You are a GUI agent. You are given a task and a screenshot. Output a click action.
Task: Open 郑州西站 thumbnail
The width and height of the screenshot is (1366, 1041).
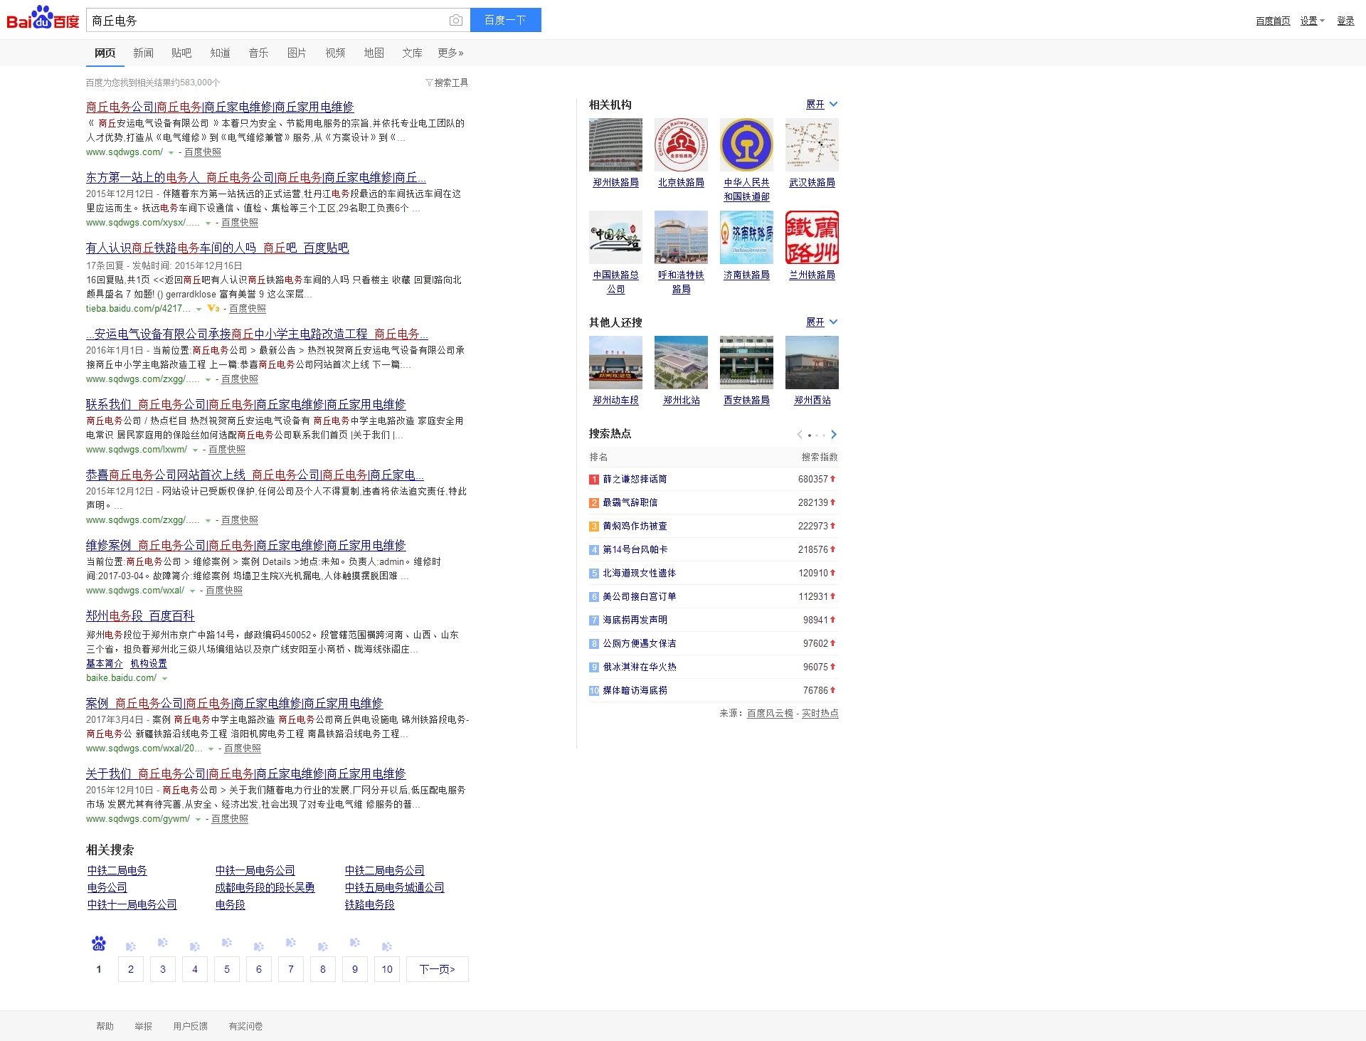(x=812, y=362)
